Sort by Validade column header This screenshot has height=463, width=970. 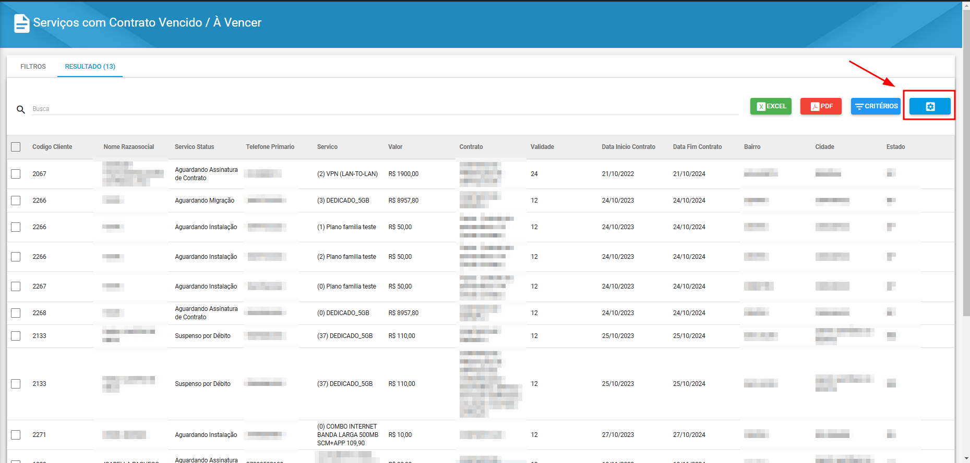[542, 147]
